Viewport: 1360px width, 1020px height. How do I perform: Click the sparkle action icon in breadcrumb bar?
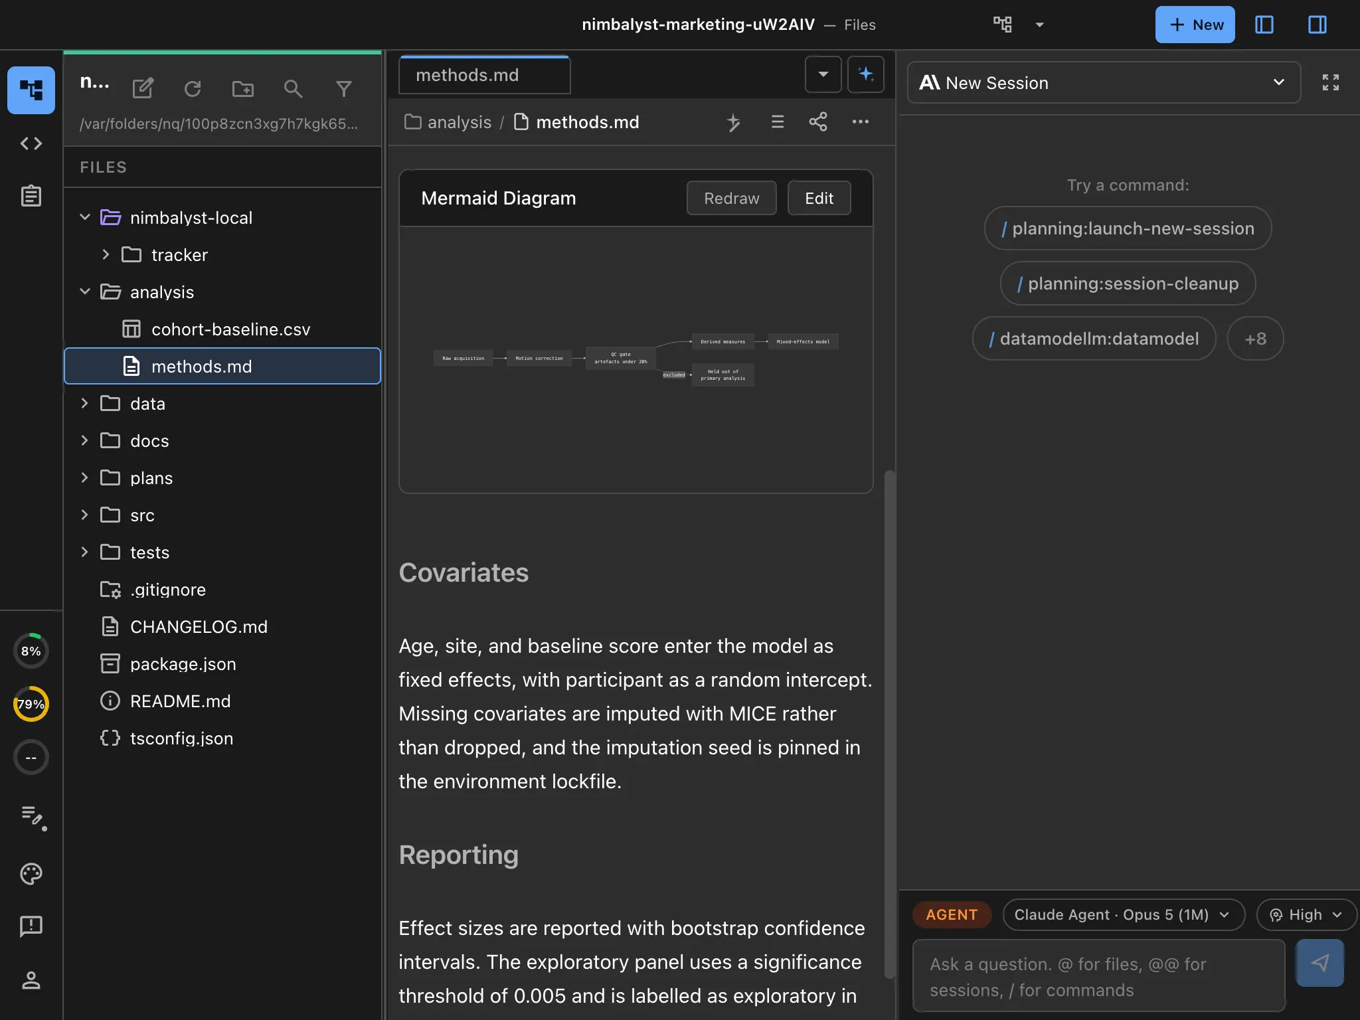pos(733,122)
